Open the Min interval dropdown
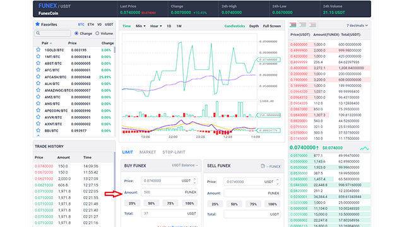This screenshot has height=227, width=404. 140,26
